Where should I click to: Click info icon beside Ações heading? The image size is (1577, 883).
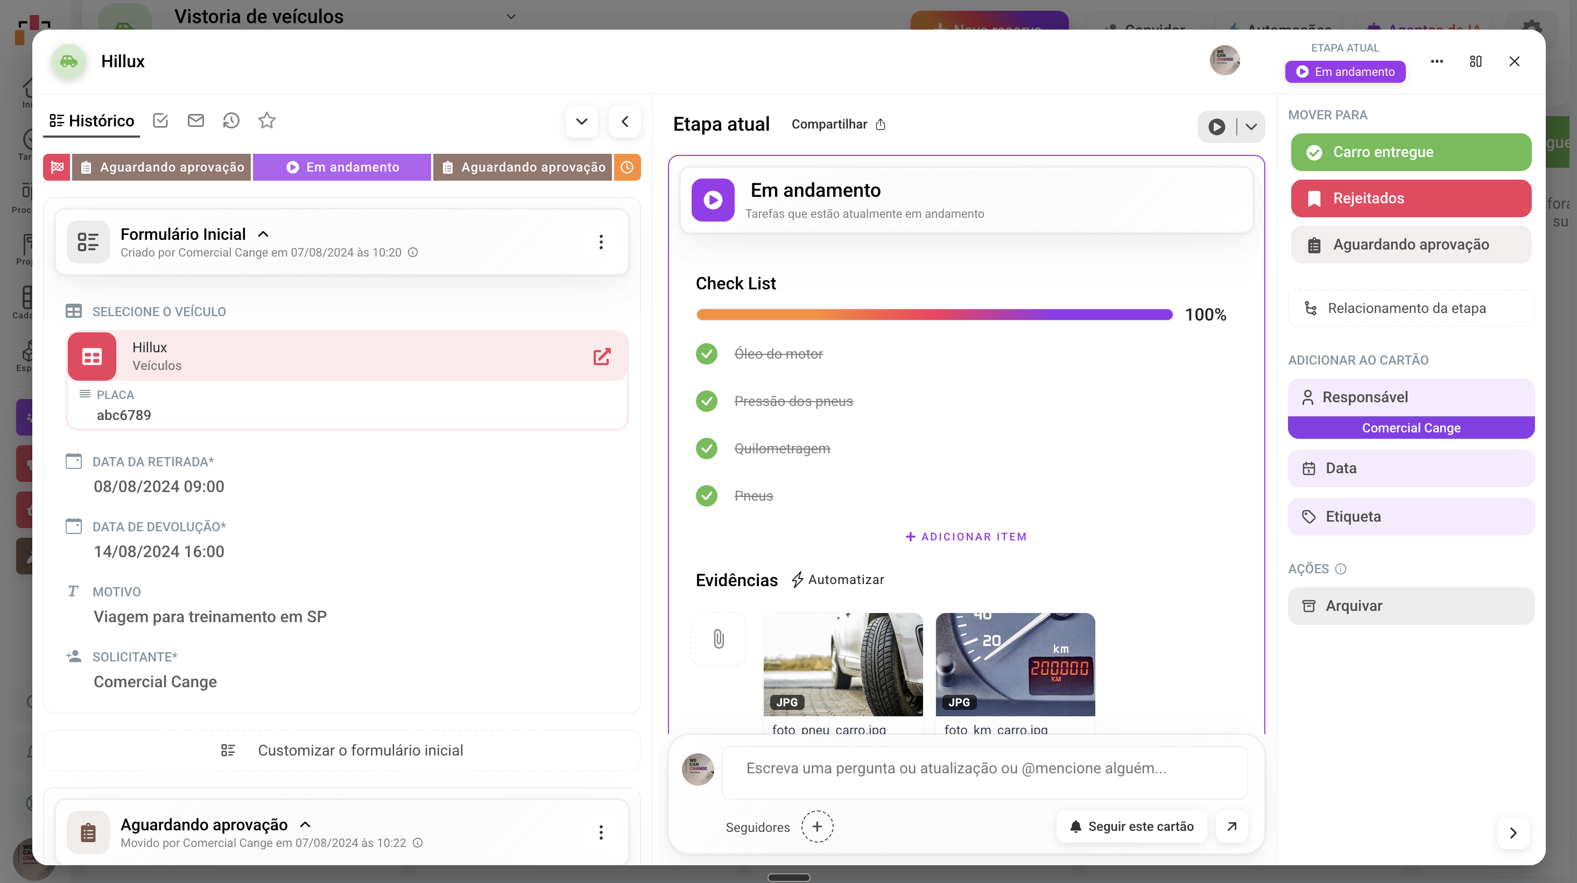click(x=1341, y=569)
